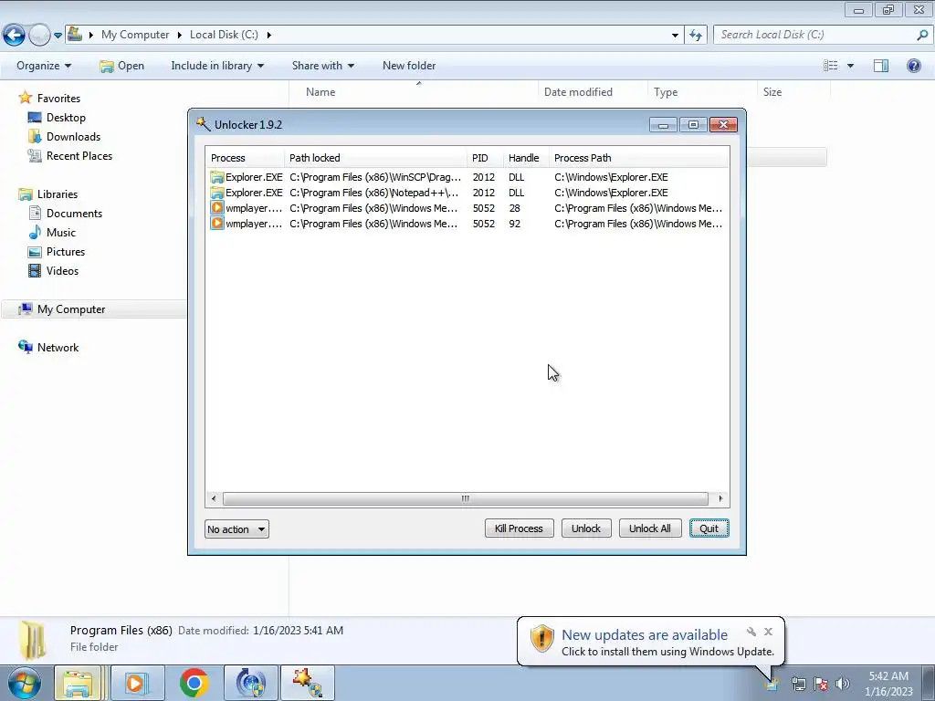Click the scroll right arrow in Unlocker list
The width and height of the screenshot is (935, 701).
[721, 498]
